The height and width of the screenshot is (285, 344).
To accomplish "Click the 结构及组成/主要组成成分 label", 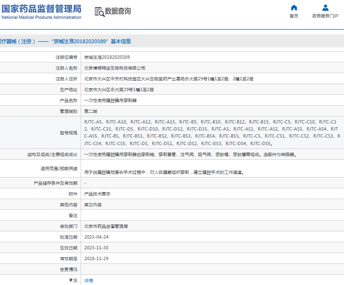I will click(x=52, y=154).
